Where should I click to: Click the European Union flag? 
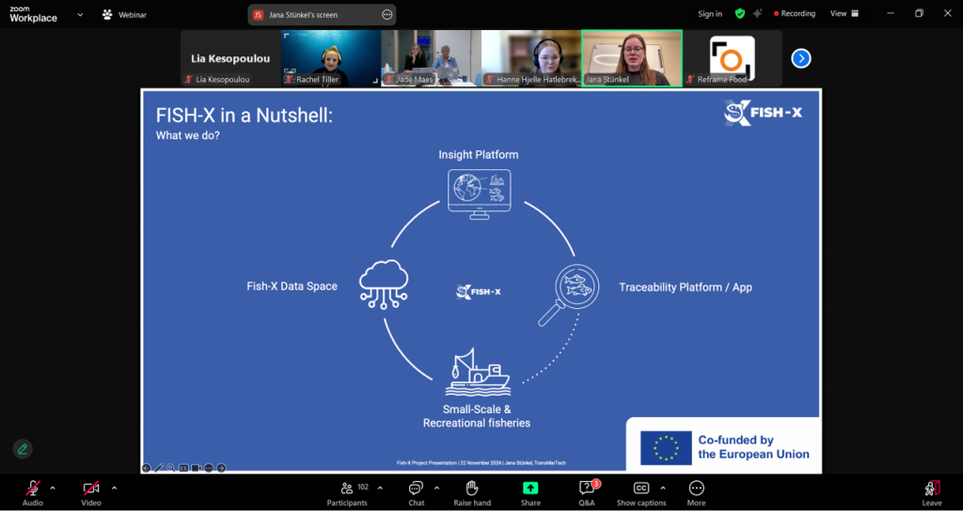[666, 447]
